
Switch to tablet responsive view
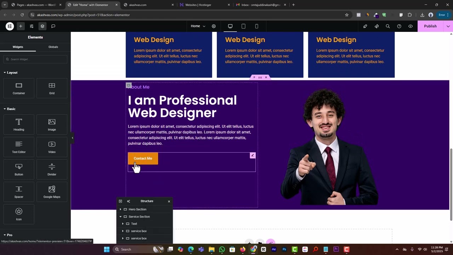tap(243, 26)
